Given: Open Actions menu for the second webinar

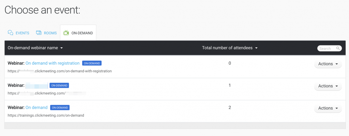Looking at the screenshot, I should (x=328, y=86).
